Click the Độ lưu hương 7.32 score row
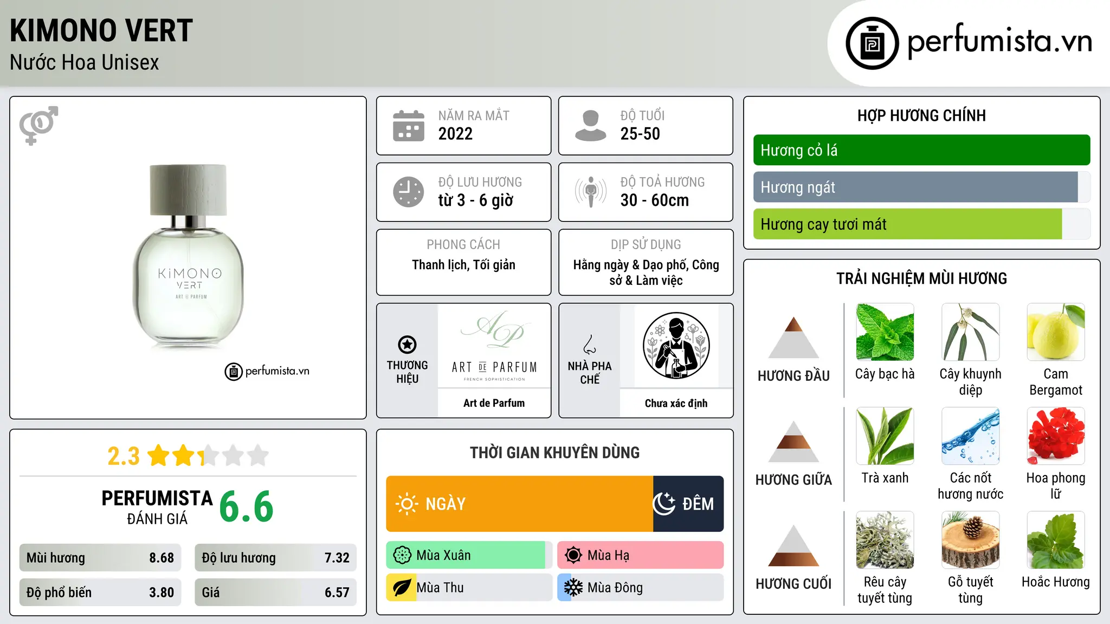Viewport: 1110px width, 624px height. pos(275,558)
